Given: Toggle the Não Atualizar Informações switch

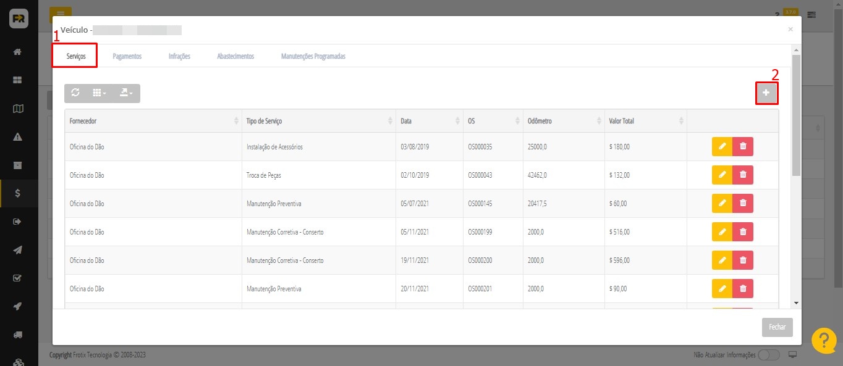Looking at the screenshot, I should coord(768,355).
